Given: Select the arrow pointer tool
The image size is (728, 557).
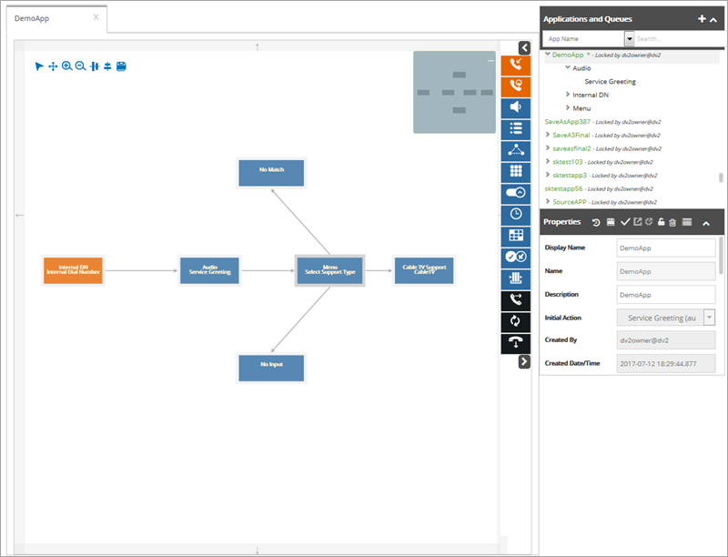Looking at the screenshot, I should coord(39,66).
